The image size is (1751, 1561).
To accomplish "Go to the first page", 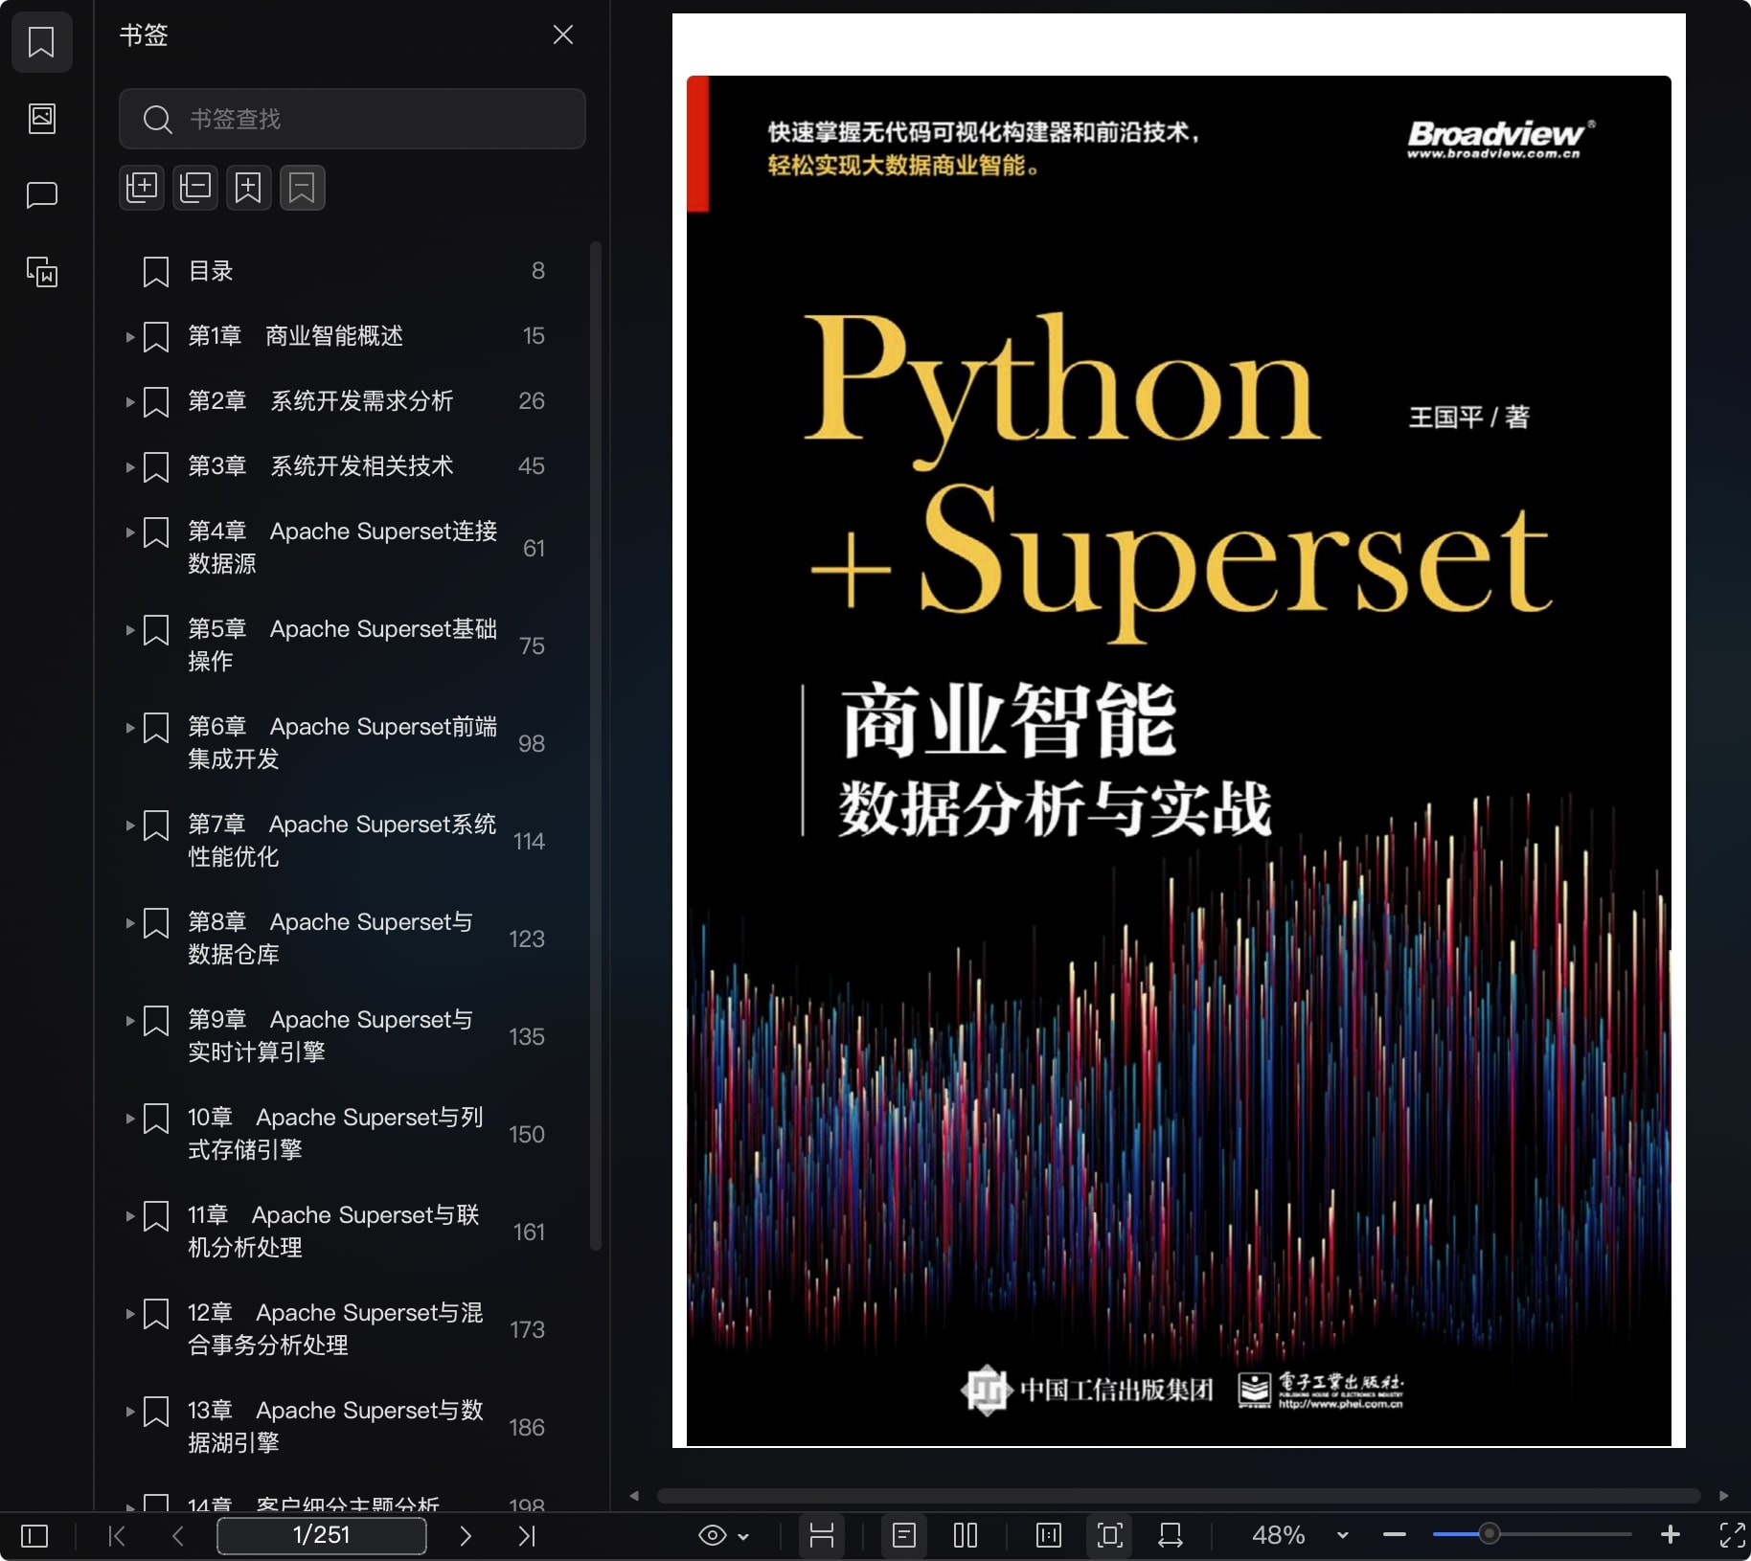I will pyautogui.click(x=117, y=1536).
